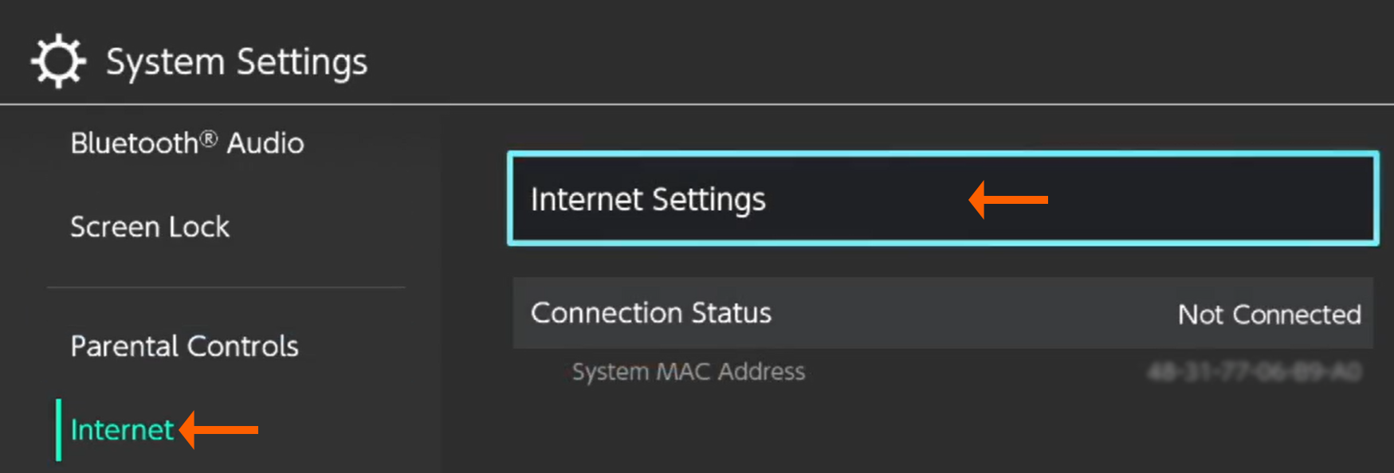This screenshot has height=473, width=1394.
Task: Click the System Settings gear icon
Action: 57,60
